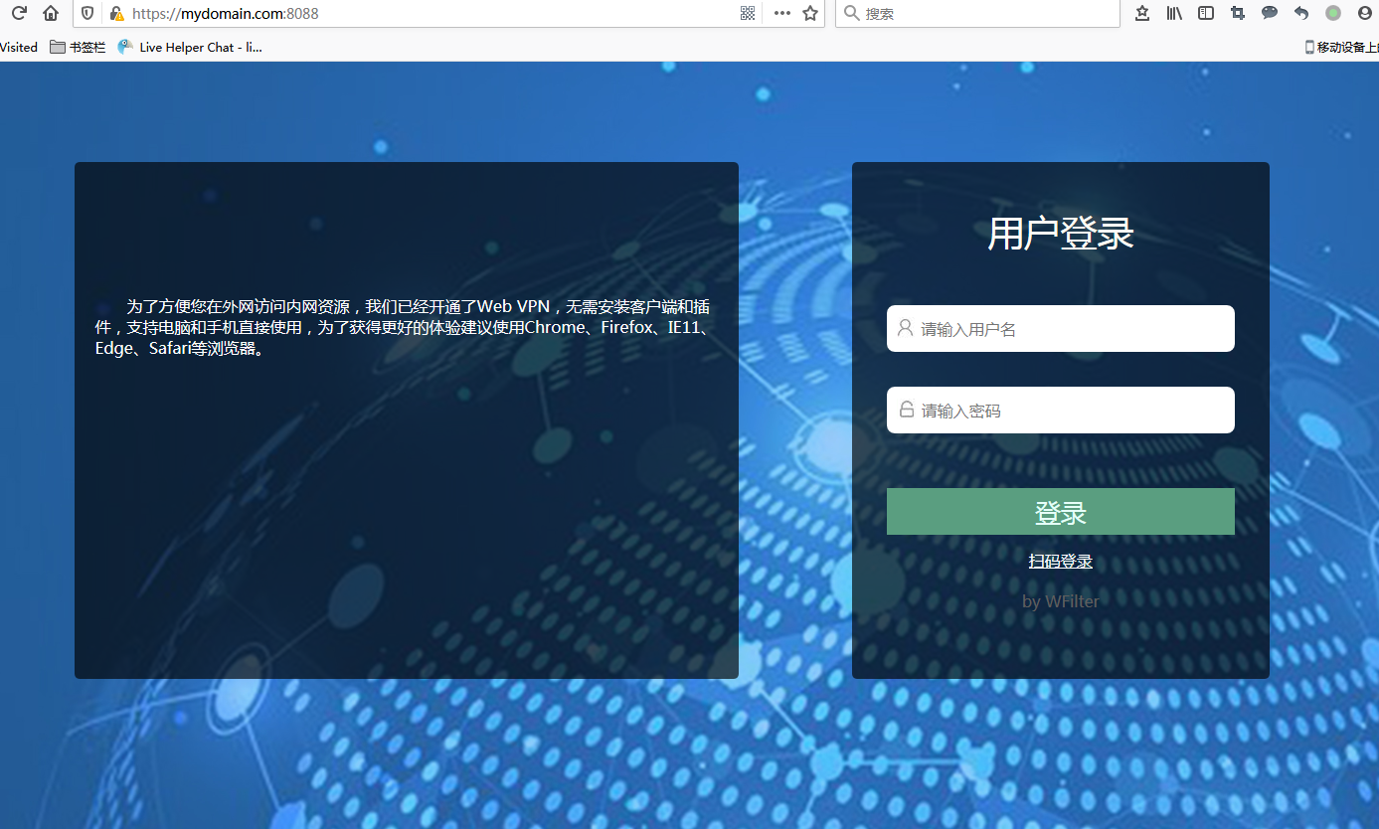This screenshot has height=829, width=1379.
Task: Click the QR code icon in address bar
Action: click(748, 14)
